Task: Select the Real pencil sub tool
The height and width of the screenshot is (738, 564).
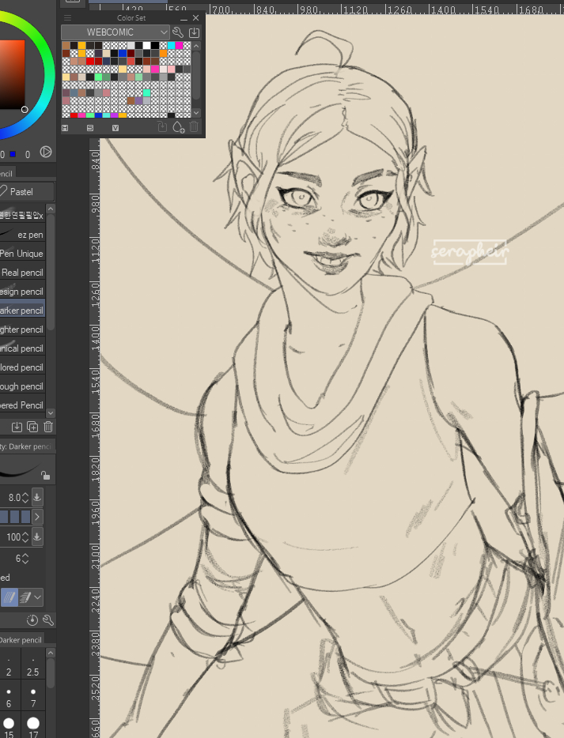Action: [x=22, y=273]
